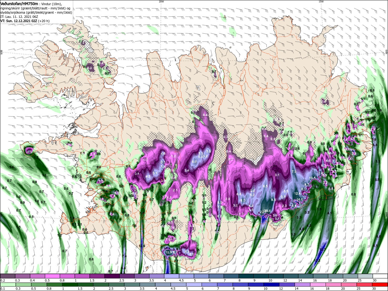Click the "4.1" value on the map
Image resolution: width=388 pixels, height=291 pixels.
click(330, 213)
